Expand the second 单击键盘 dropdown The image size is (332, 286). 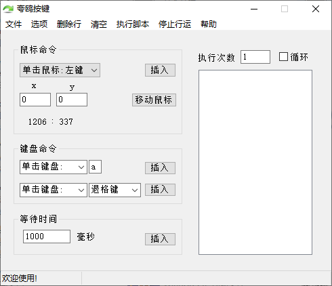click(54, 190)
